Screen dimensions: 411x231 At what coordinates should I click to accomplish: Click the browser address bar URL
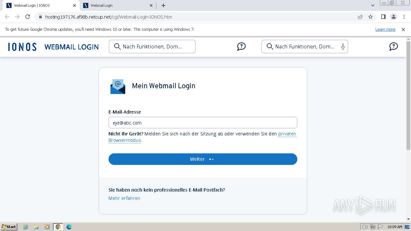(x=109, y=17)
